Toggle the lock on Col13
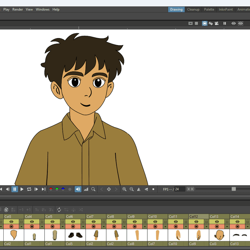 coord(227,222)
